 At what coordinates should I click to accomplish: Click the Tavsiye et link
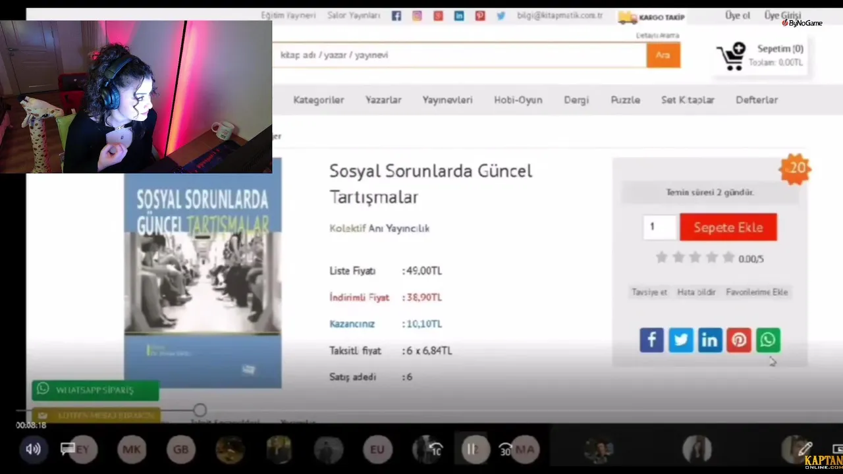tap(649, 292)
